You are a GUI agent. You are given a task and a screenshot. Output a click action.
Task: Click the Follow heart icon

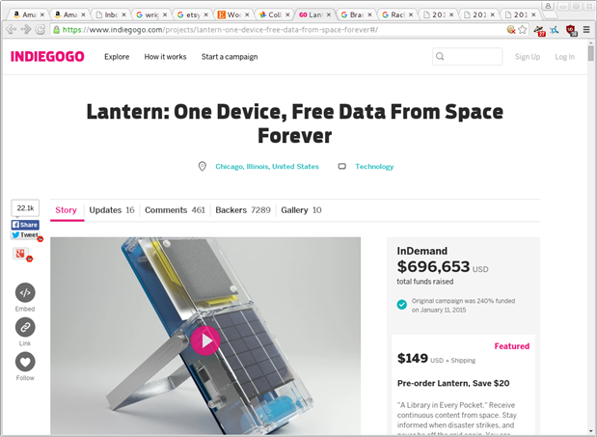point(25,362)
